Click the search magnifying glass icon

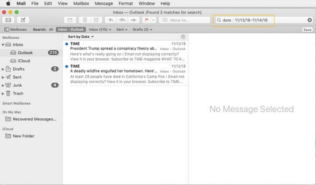pyautogui.click(x=219, y=20)
